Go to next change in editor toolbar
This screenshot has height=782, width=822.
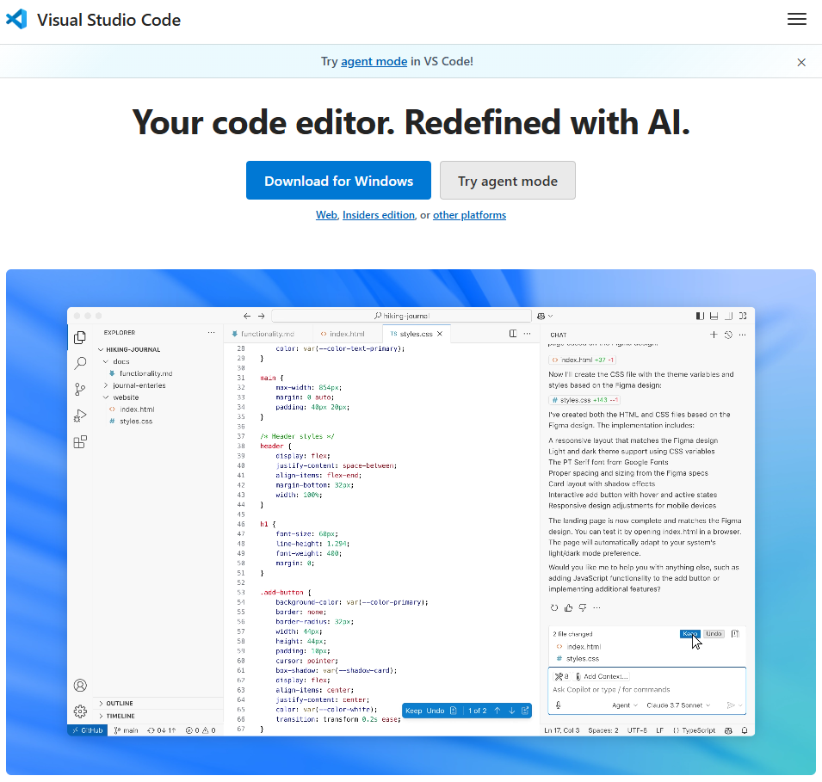(x=511, y=711)
